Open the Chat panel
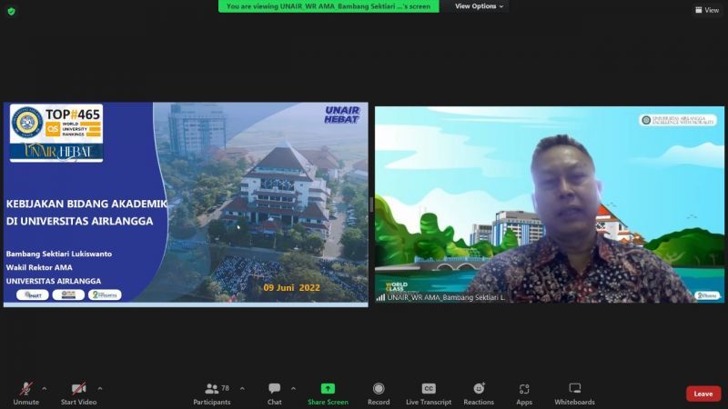The image size is (728, 409). [275, 394]
